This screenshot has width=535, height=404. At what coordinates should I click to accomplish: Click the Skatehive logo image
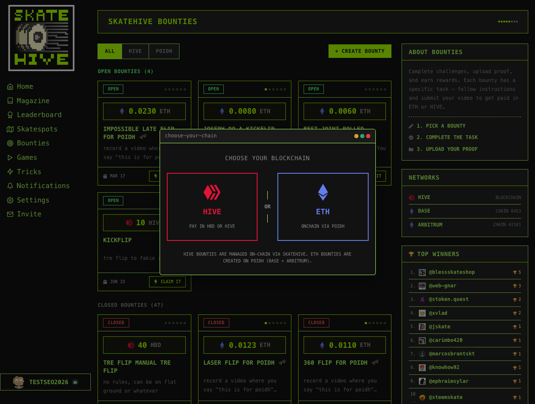point(41,38)
